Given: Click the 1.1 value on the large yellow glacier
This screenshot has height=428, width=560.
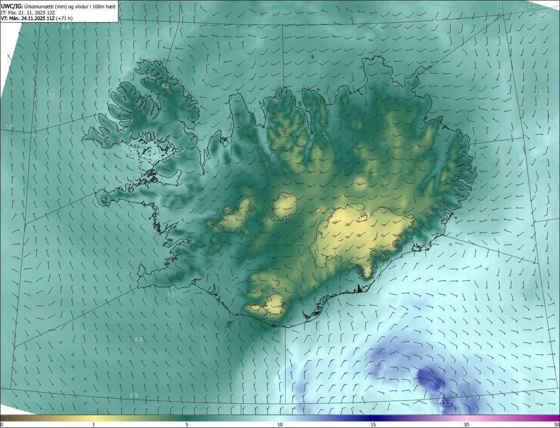Looking at the screenshot, I should (x=337, y=218).
